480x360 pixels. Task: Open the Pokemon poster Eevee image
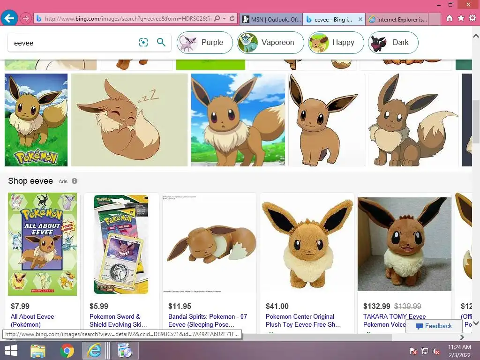click(36, 120)
